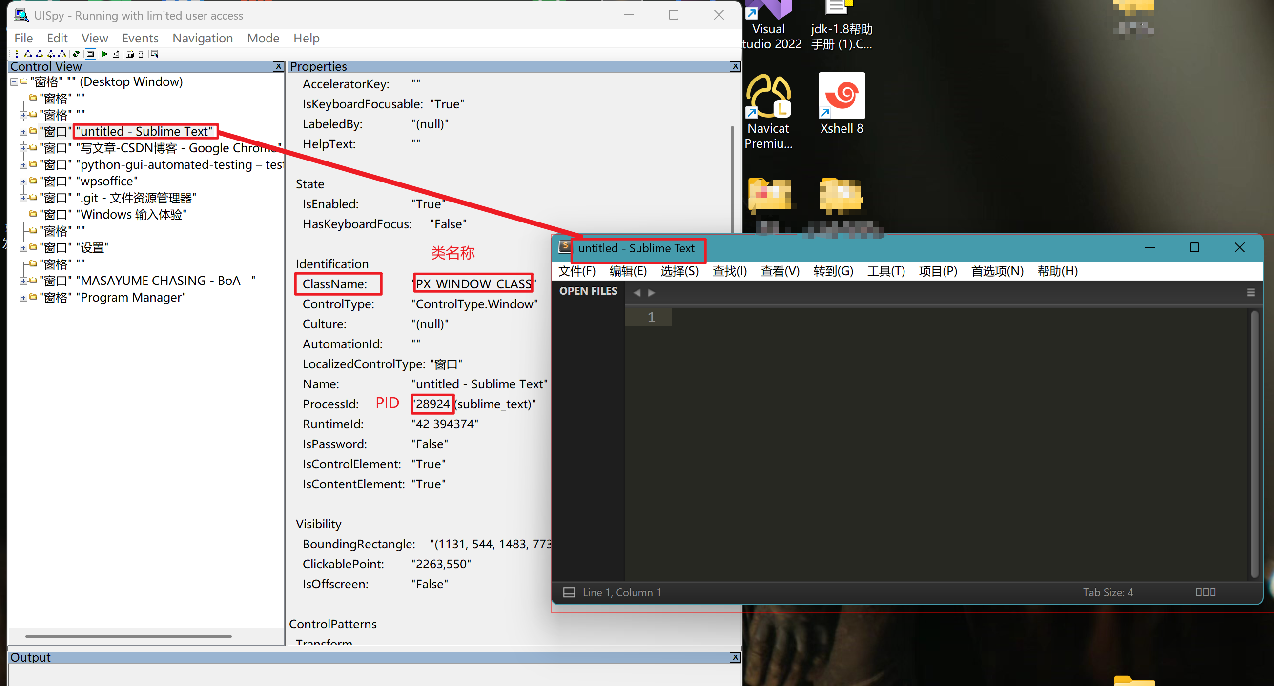Expand the "untitled - Sublime Text" tree node
Image resolution: width=1274 pixels, height=686 pixels.
(x=23, y=131)
